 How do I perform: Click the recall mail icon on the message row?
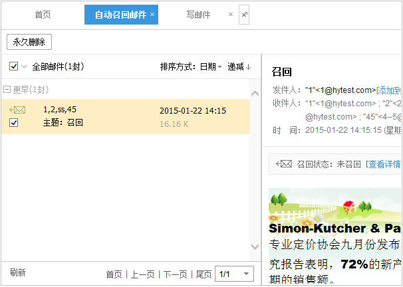click(17, 110)
